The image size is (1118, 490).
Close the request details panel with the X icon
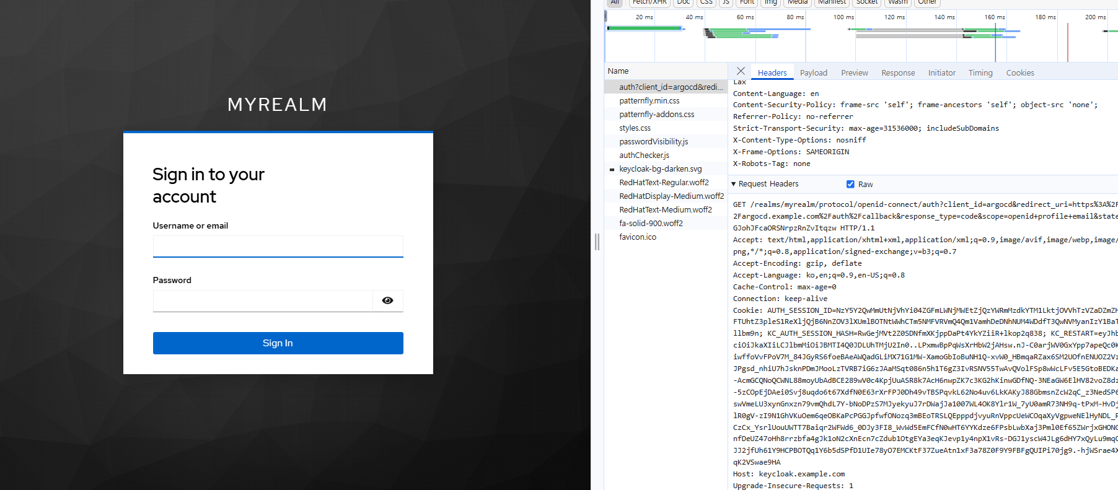[741, 71]
